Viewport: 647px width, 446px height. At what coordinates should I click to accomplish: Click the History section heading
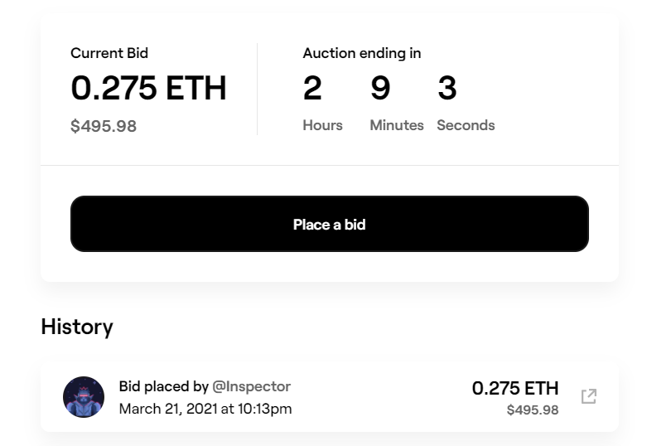[x=77, y=327]
